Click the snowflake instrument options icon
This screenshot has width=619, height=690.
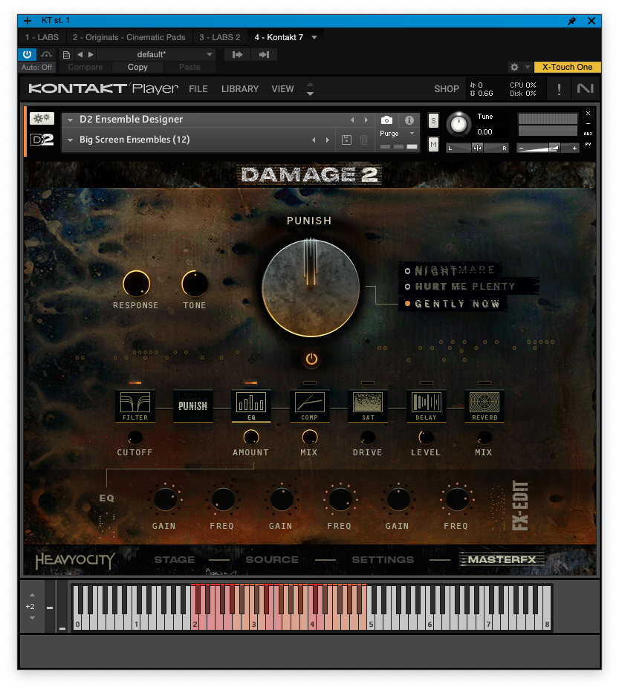42,118
